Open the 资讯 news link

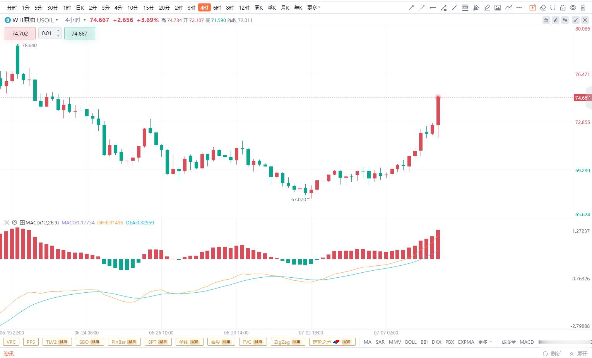tap(9, 353)
